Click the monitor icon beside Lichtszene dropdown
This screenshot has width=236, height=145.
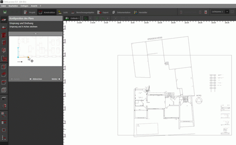click(x=232, y=12)
